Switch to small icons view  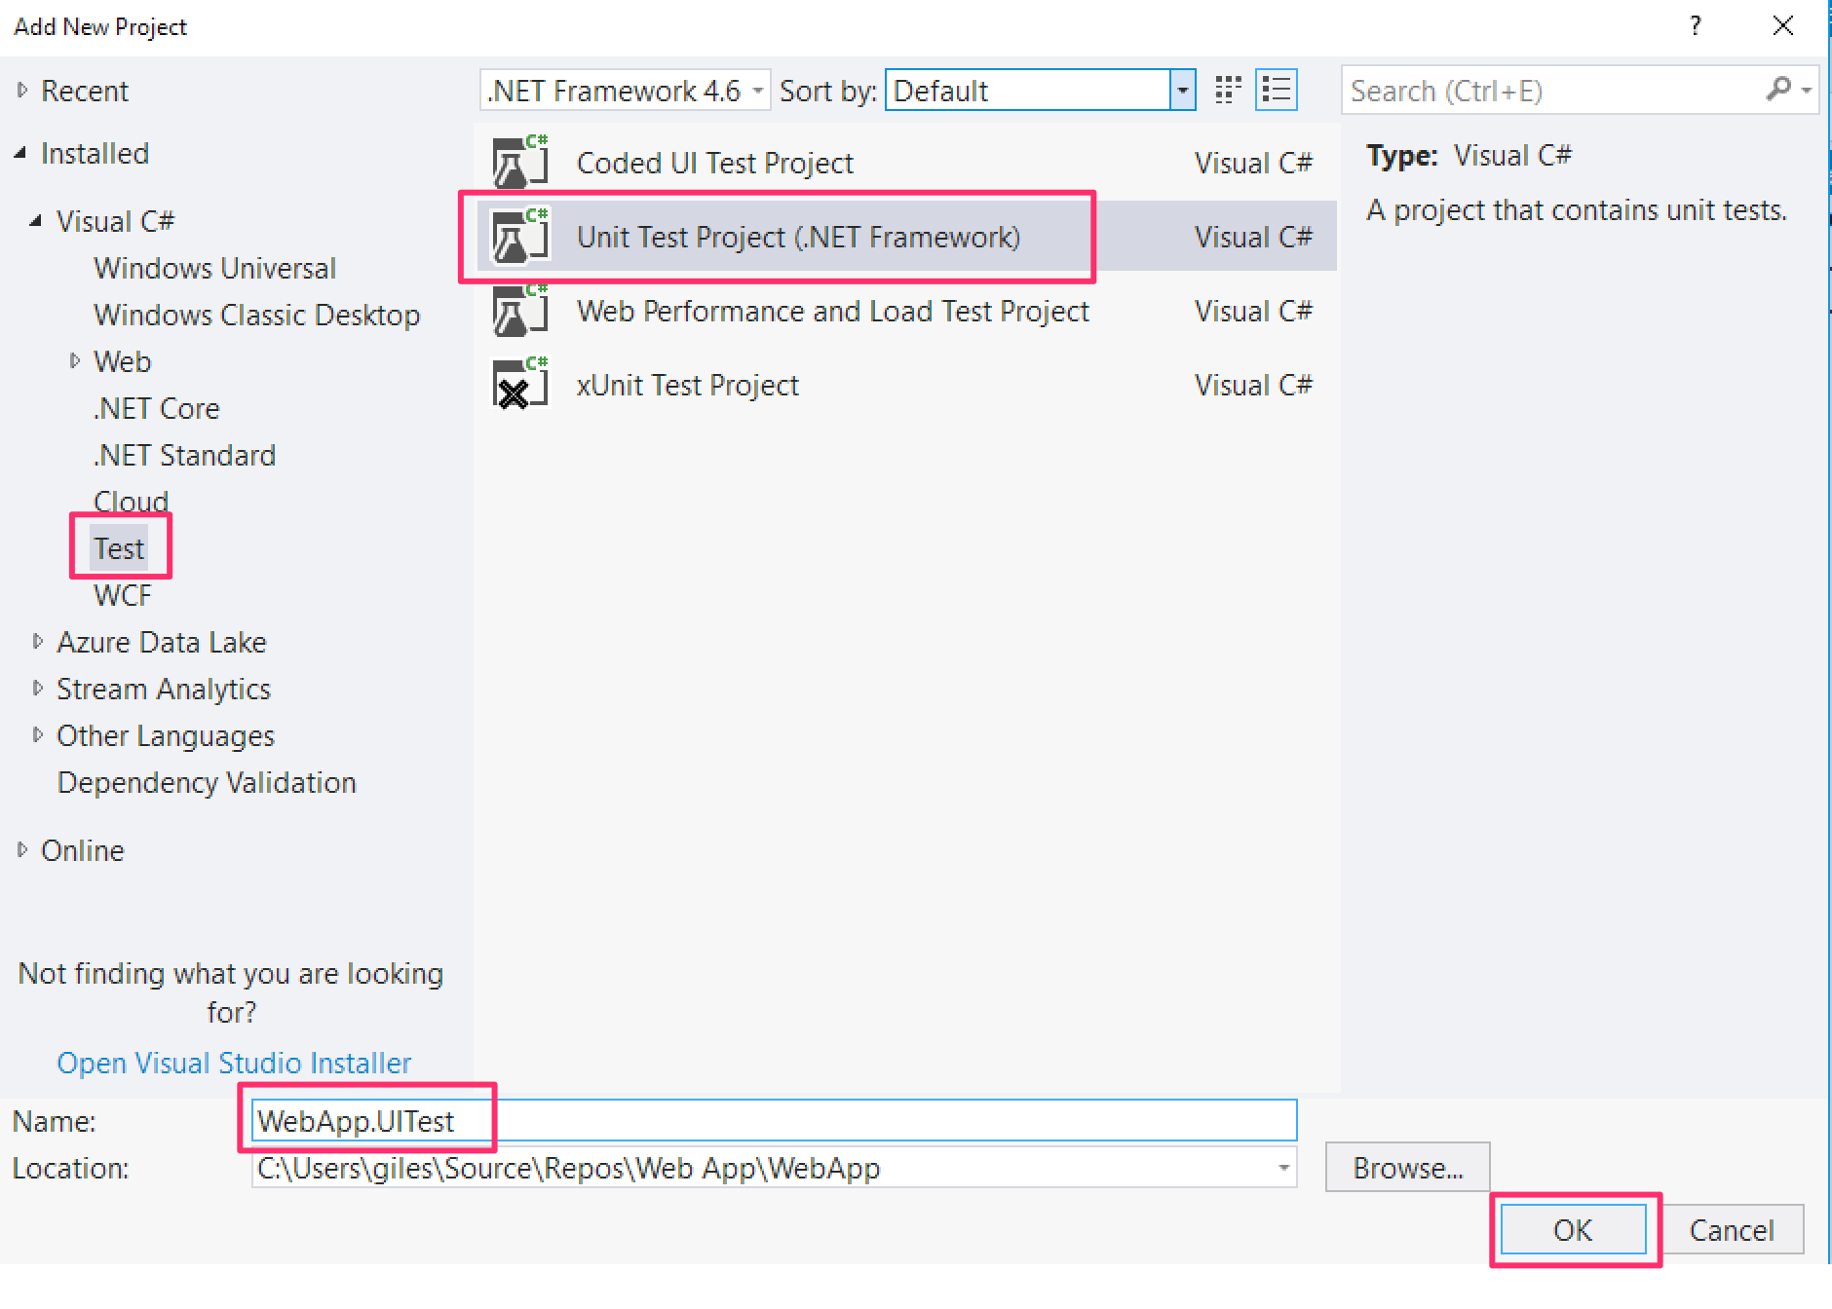1228,90
